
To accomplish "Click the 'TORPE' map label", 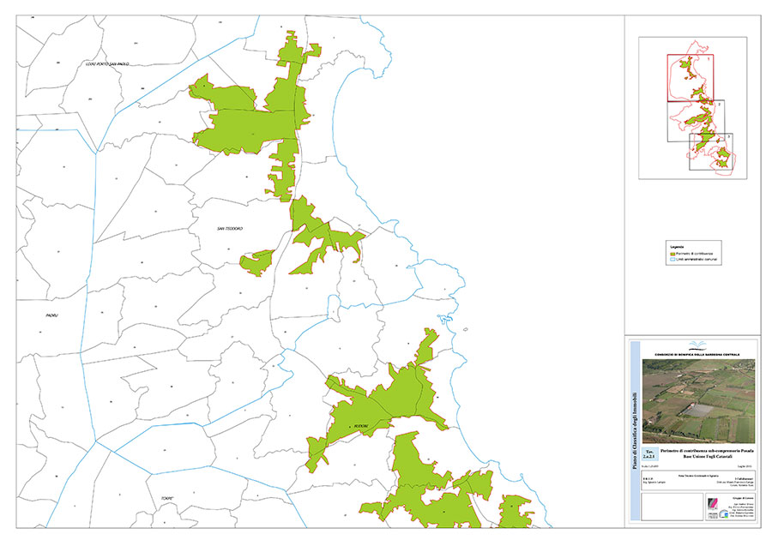I will [167, 499].
